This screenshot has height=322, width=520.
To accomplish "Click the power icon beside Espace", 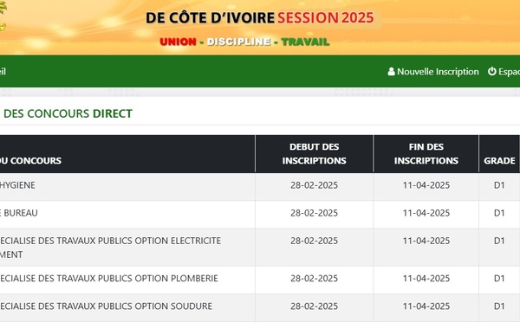I will (x=491, y=71).
